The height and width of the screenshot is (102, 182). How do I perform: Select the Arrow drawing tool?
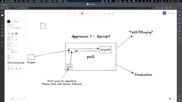pos(94,14)
